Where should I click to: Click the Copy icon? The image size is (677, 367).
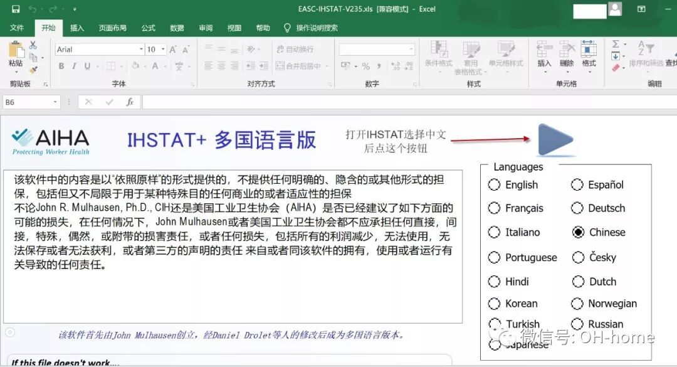(33, 57)
